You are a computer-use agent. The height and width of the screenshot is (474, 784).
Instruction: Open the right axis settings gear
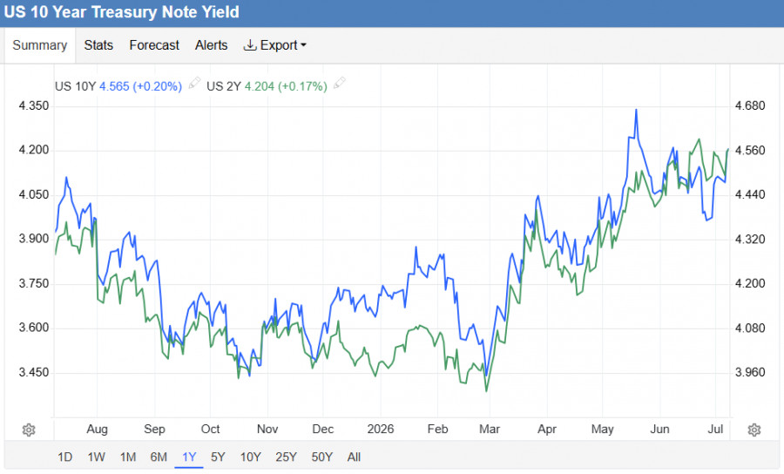coord(754,430)
